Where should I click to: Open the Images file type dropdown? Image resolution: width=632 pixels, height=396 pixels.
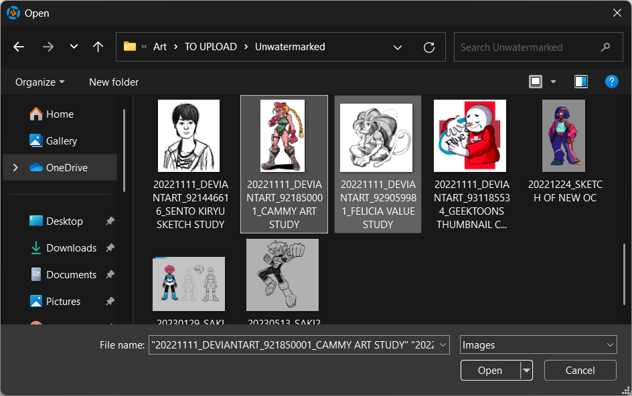click(538, 345)
